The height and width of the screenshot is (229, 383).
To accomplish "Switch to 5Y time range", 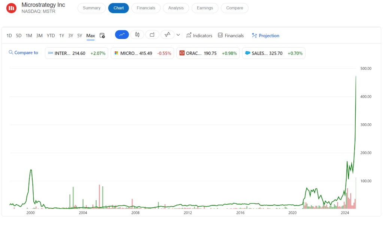I will click(x=79, y=36).
